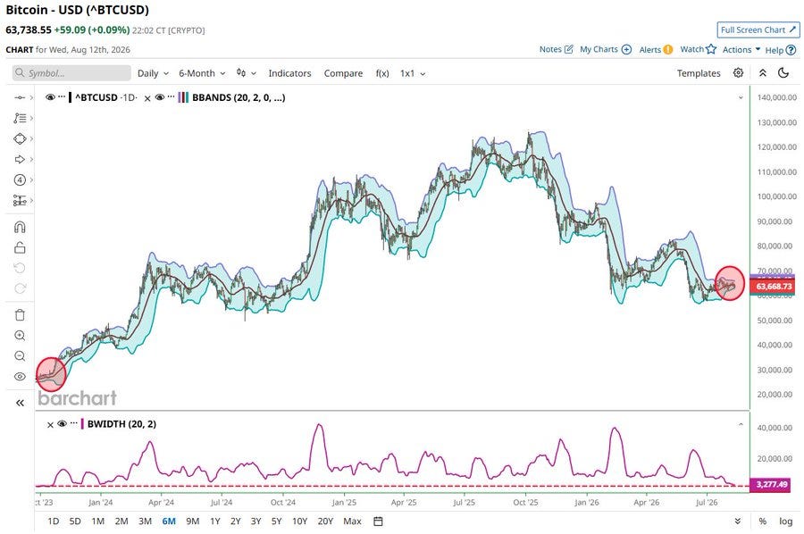Select the 20Y time range
The image size is (804, 534).
tap(325, 521)
